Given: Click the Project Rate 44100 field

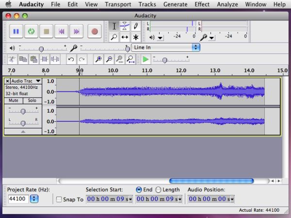Looking at the screenshot, I should click(18, 199).
